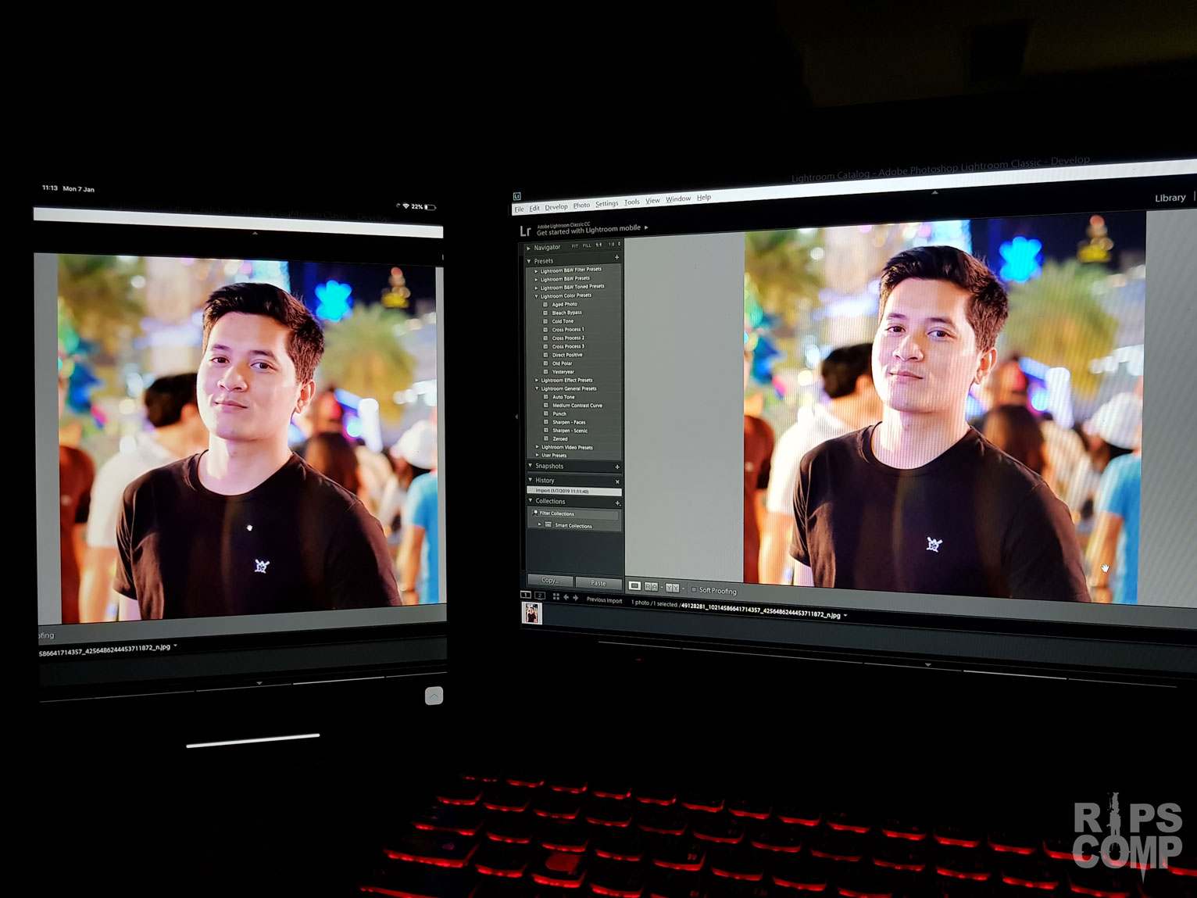Image resolution: width=1197 pixels, height=898 pixels.
Task: Apply the Auto Tone preset
Action: tap(563, 397)
